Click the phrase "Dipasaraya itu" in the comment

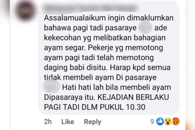coord(70,97)
